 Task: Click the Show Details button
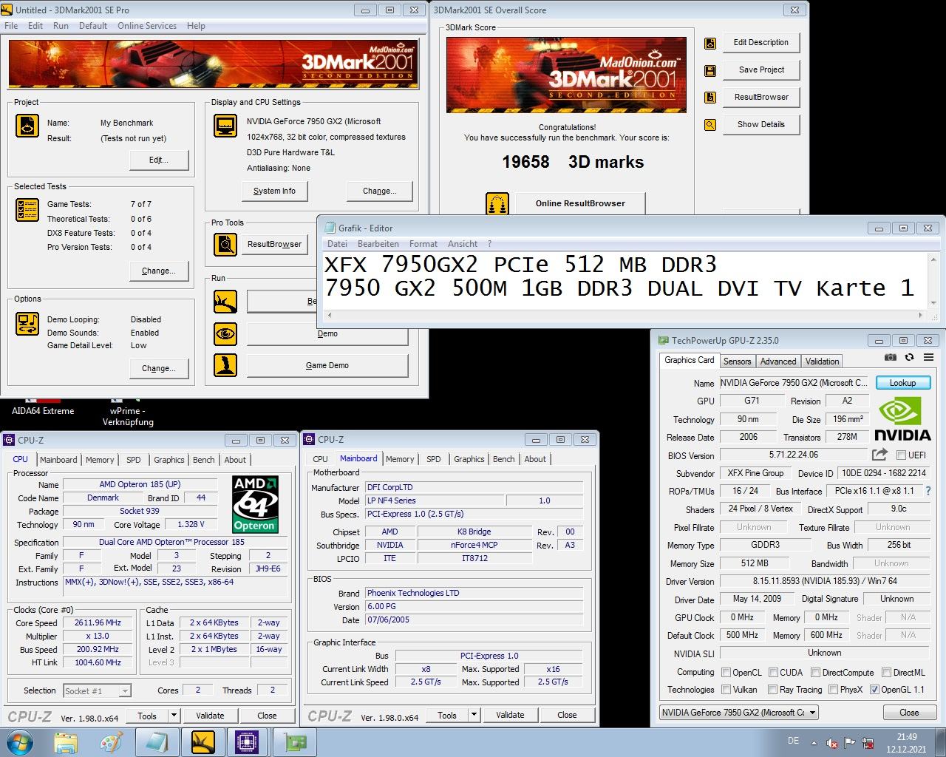click(761, 125)
